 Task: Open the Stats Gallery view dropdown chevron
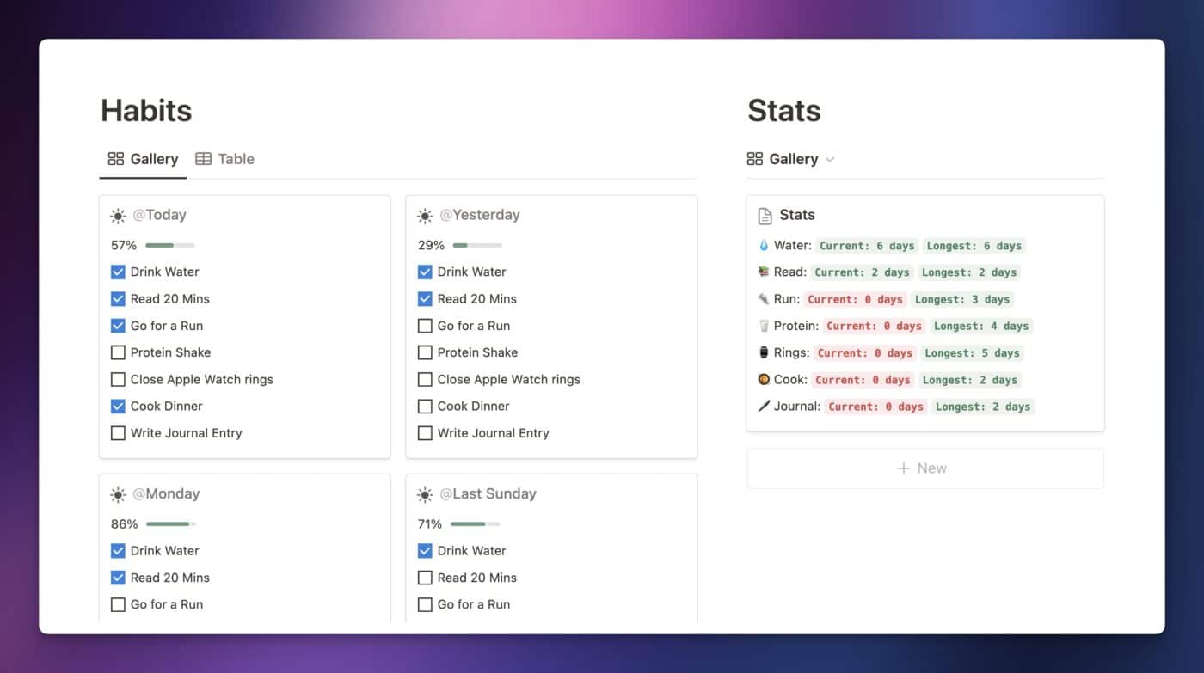pyautogui.click(x=830, y=160)
